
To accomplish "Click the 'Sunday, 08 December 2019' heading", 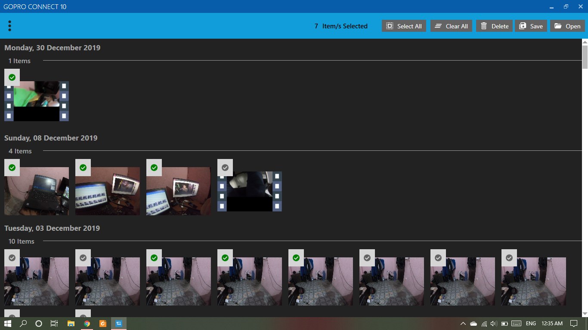I will click(x=51, y=138).
